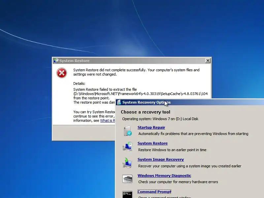Click the 'Details:' label in System Restore dialog

(79, 83)
